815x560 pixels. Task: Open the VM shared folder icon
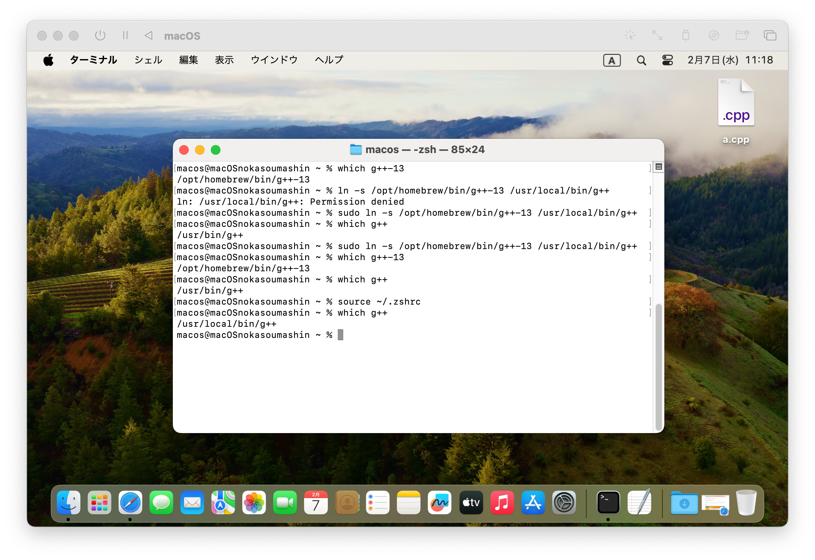point(742,35)
